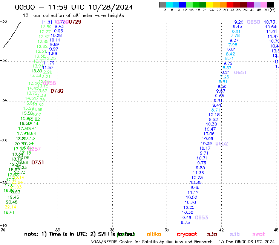
Task: Select the orange 27-30 ft legend swatch
Action: click(x=223, y=5)
